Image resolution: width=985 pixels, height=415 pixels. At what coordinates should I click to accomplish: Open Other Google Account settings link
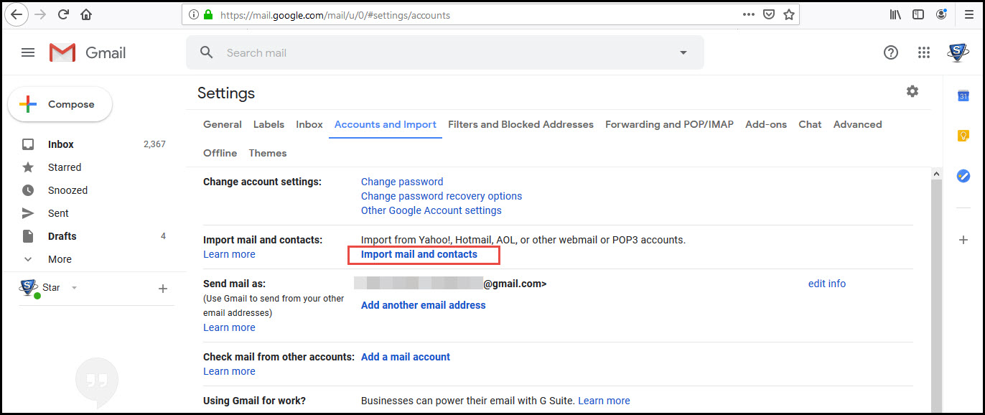[x=431, y=210]
